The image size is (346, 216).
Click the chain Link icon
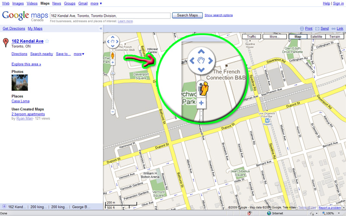coord(333,29)
